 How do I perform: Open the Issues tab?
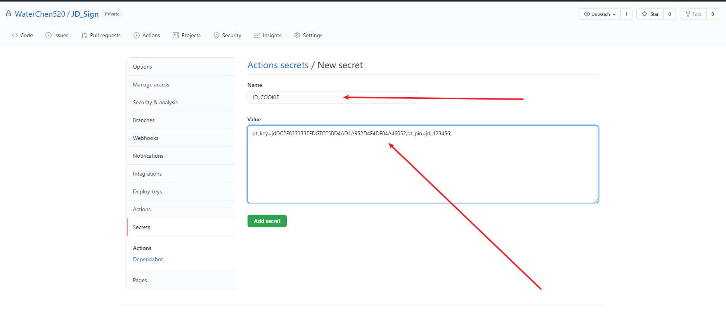[x=57, y=35]
